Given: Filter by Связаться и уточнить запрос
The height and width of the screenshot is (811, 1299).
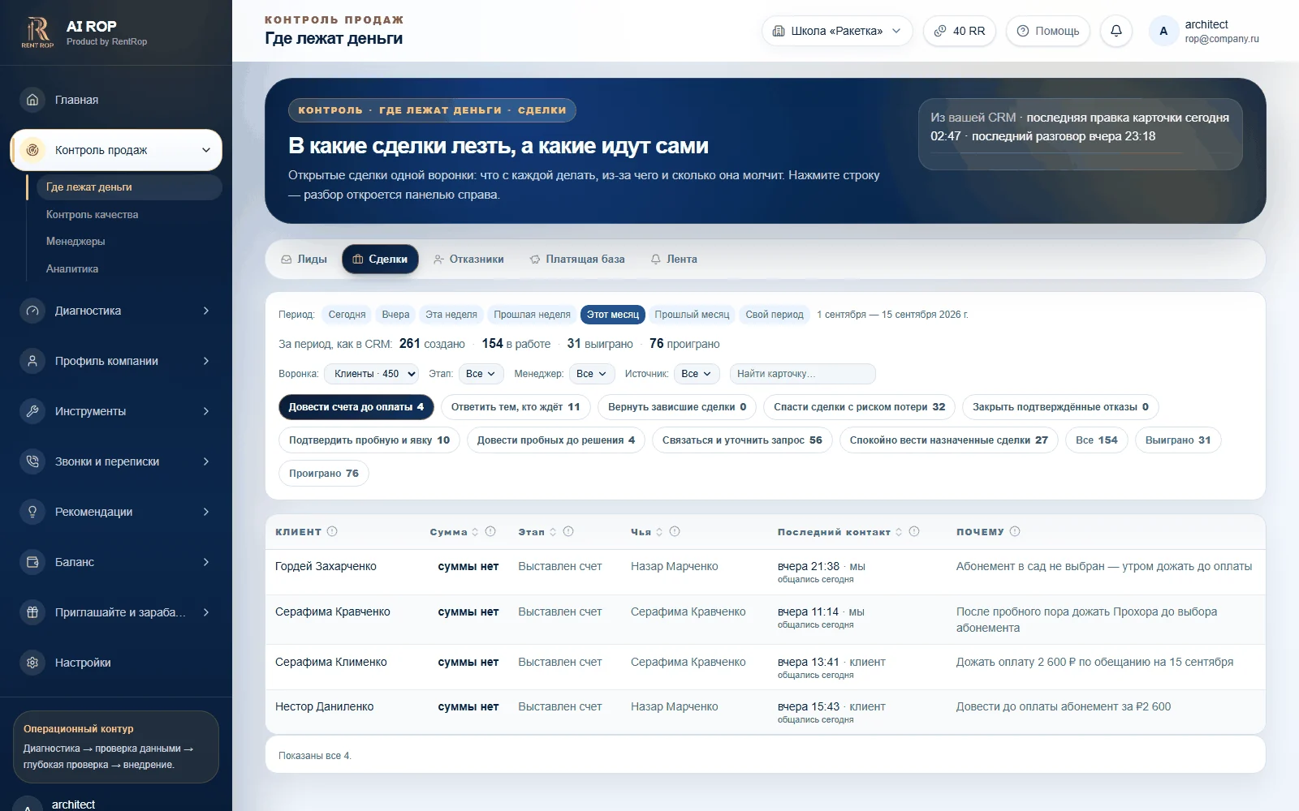Looking at the screenshot, I should 742,440.
